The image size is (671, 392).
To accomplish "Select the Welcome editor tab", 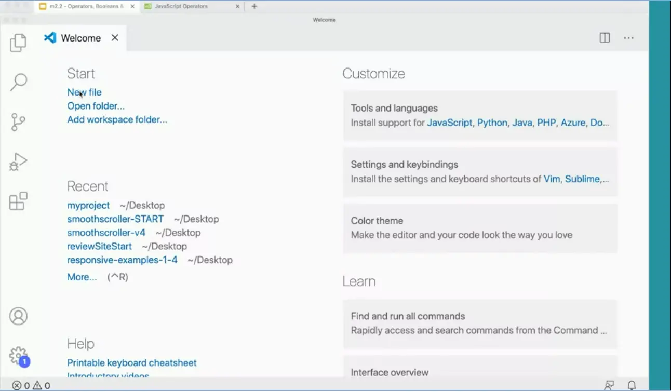I will [82, 38].
